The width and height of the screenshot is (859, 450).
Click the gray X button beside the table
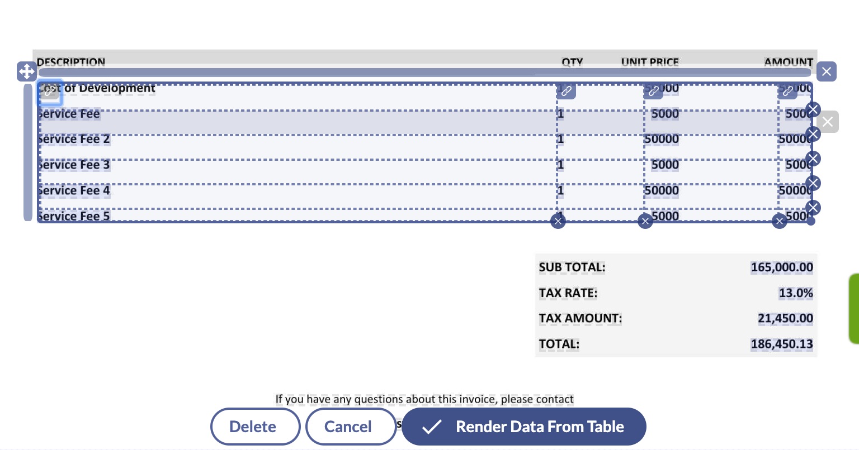pos(828,122)
